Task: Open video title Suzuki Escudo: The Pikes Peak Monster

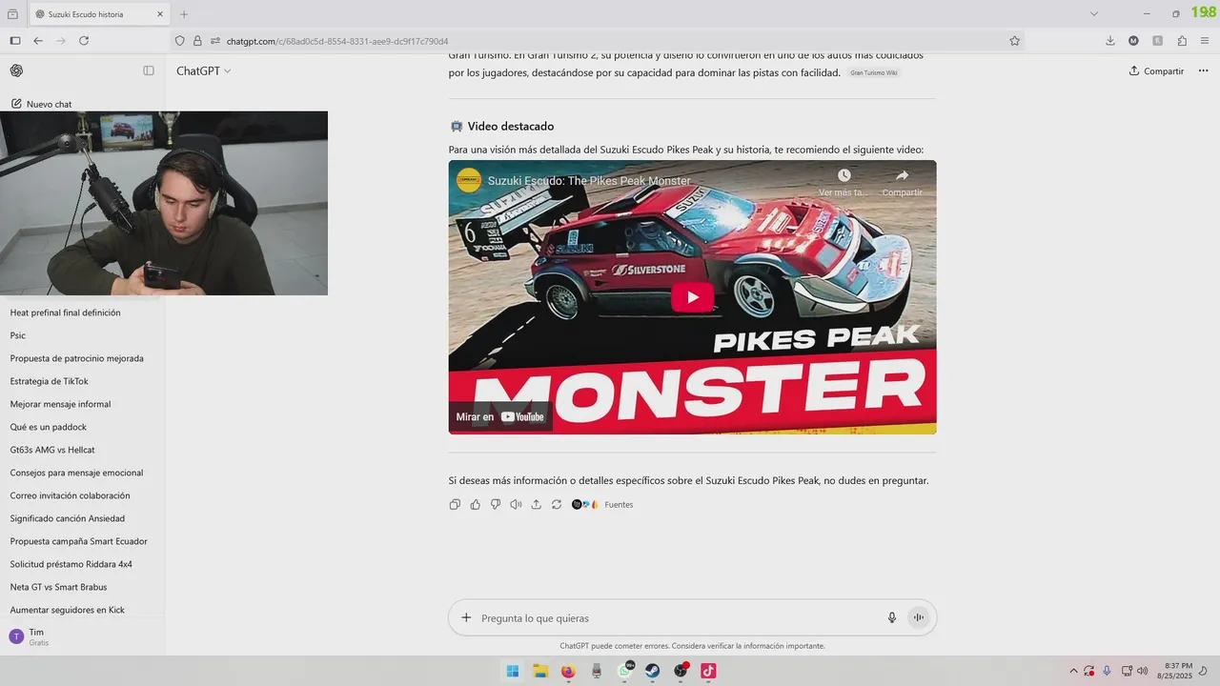Action: coord(589,181)
